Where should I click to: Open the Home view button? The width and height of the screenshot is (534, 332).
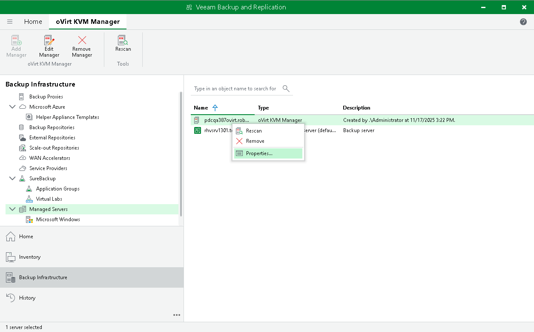click(x=92, y=237)
